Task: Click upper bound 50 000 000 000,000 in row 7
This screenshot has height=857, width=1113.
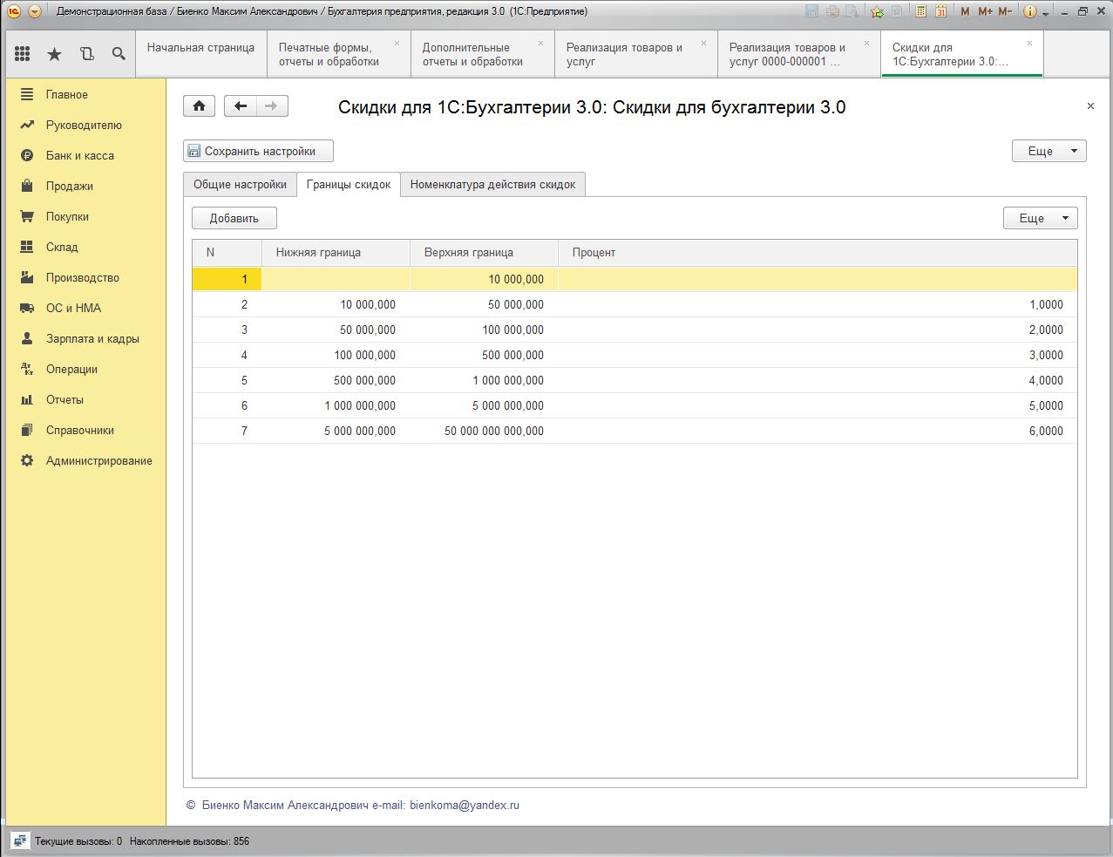Action: point(484,431)
